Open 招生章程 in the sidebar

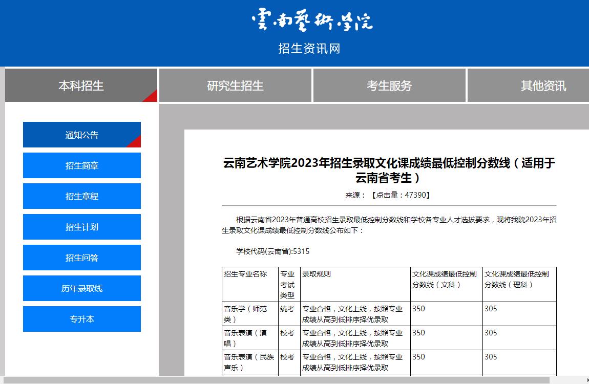click(x=82, y=196)
